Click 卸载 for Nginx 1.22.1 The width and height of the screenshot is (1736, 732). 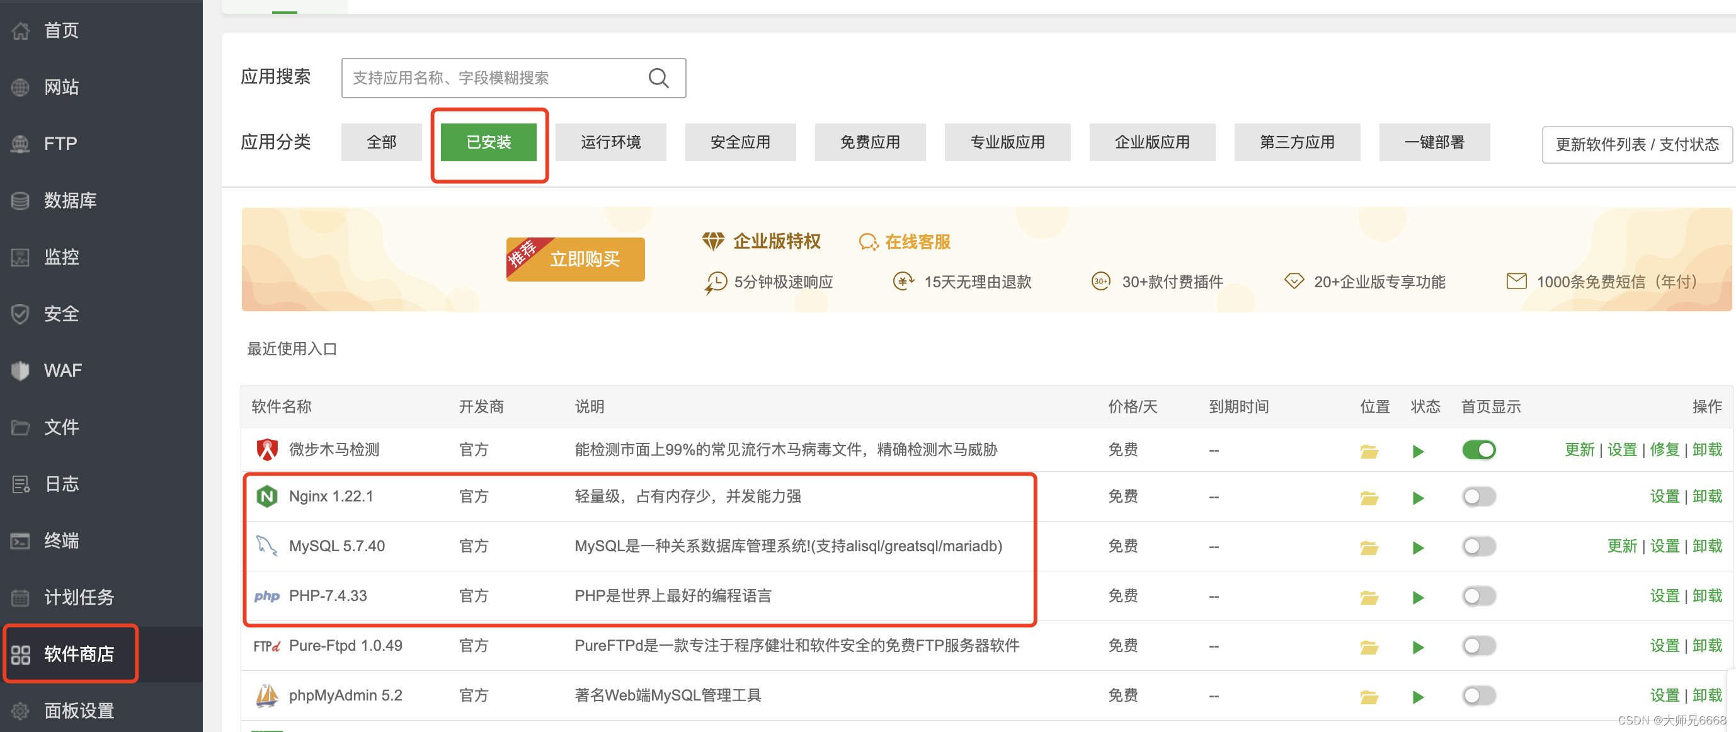(x=1707, y=496)
